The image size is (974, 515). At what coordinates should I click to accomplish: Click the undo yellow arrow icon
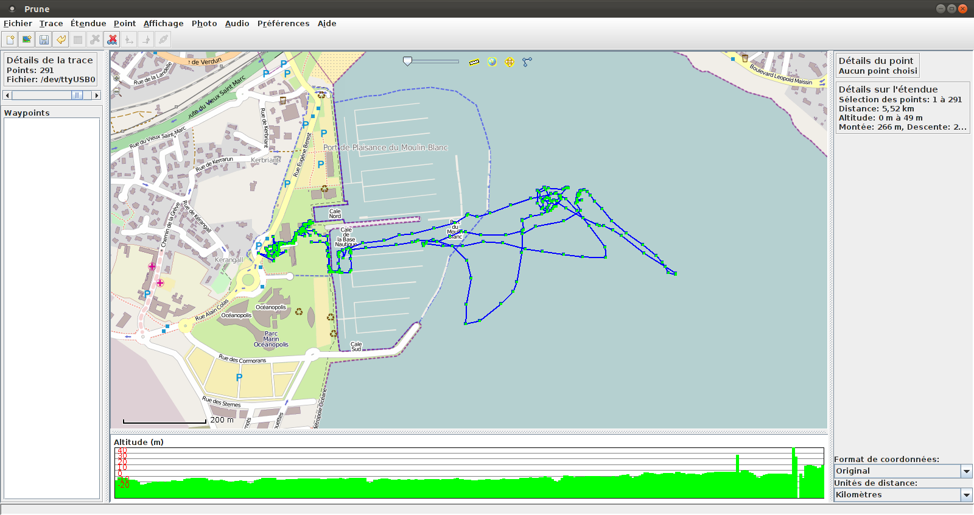click(x=61, y=40)
